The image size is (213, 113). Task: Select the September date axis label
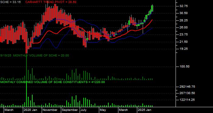[x=70, y=110]
